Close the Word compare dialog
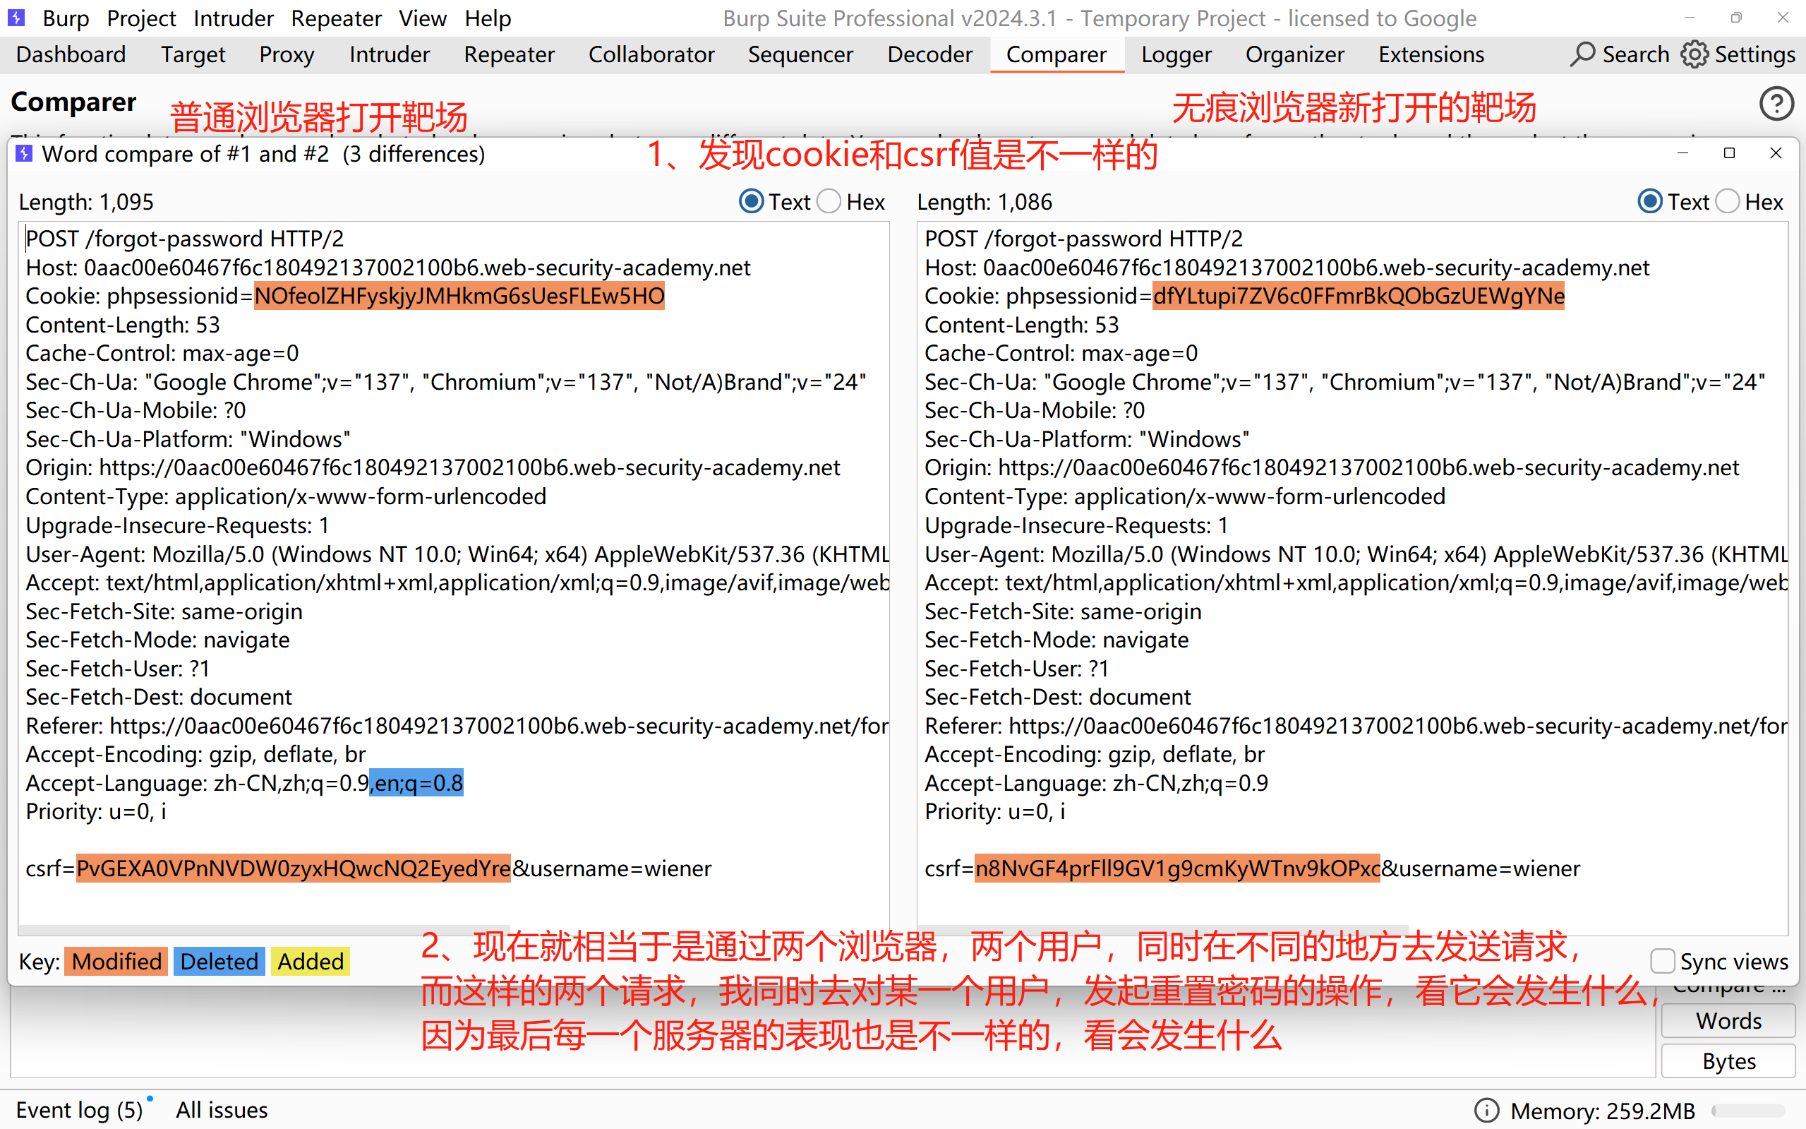Screen dimensions: 1806x1129 pyautogui.click(x=1776, y=153)
